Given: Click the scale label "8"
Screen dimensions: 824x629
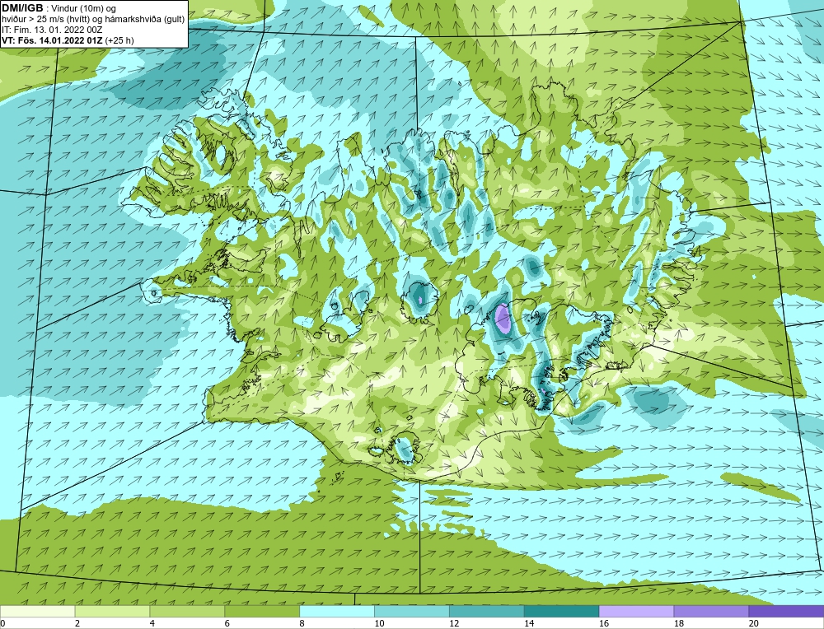Looking at the screenshot, I should [302, 623].
